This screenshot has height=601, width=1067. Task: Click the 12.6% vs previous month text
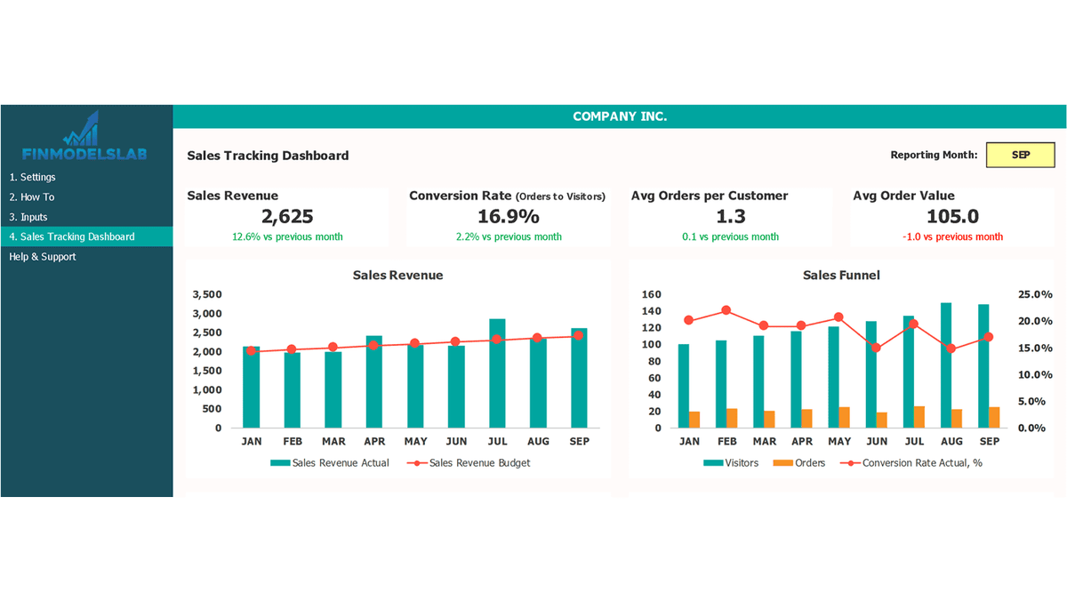[287, 236]
